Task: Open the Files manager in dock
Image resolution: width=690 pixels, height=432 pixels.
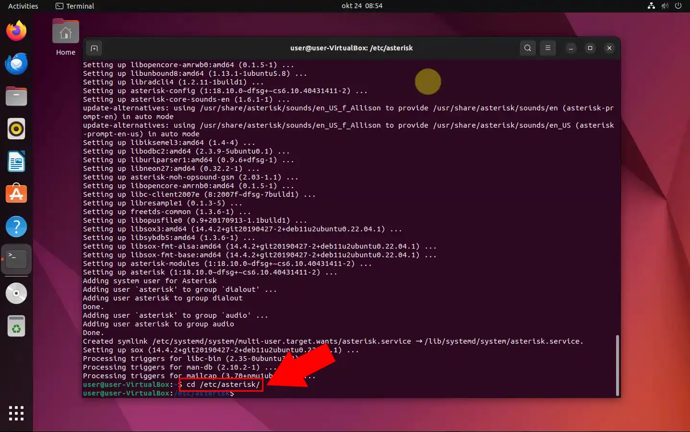Action: pyautogui.click(x=16, y=96)
